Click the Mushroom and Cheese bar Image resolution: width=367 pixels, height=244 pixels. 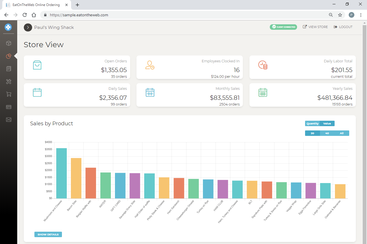tap(62, 173)
